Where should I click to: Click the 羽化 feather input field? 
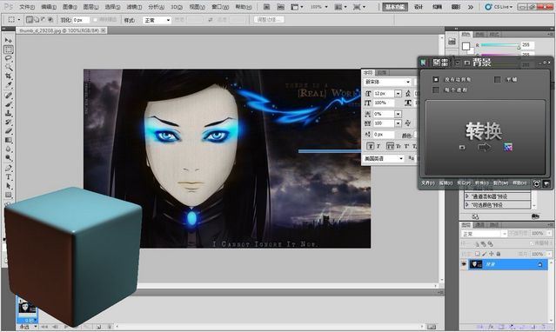click(x=81, y=20)
